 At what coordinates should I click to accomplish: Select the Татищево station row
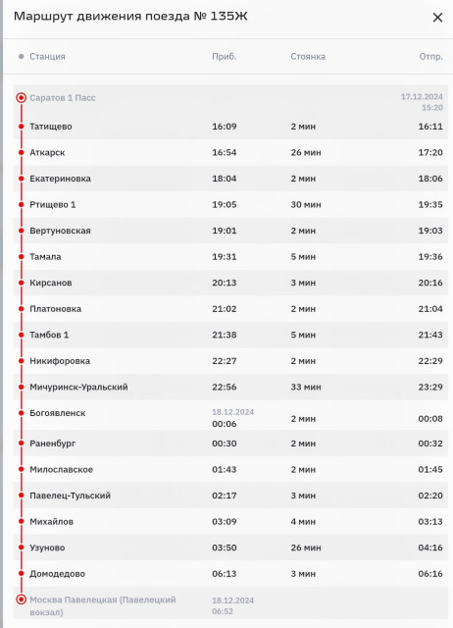coord(230,127)
